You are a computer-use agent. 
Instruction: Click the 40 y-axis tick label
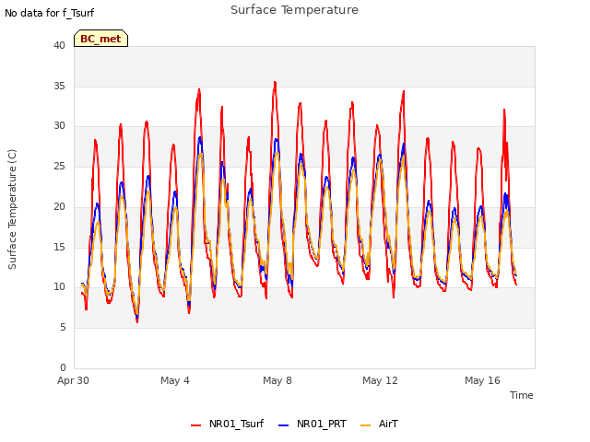[x=59, y=45]
